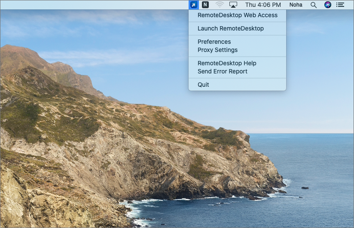Open RemoteDesktop Help

tap(226, 63)
